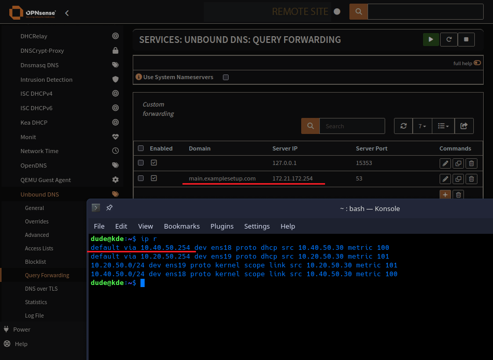Click the orange search icon in the forwarding table

[311, 126]
